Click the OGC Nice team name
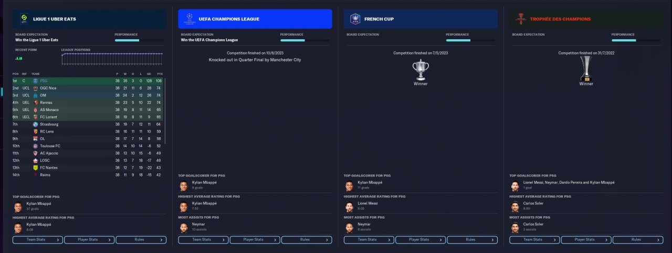Image resolution: width=672 pixels, height=253 pixels. click(x=48, y=88)
